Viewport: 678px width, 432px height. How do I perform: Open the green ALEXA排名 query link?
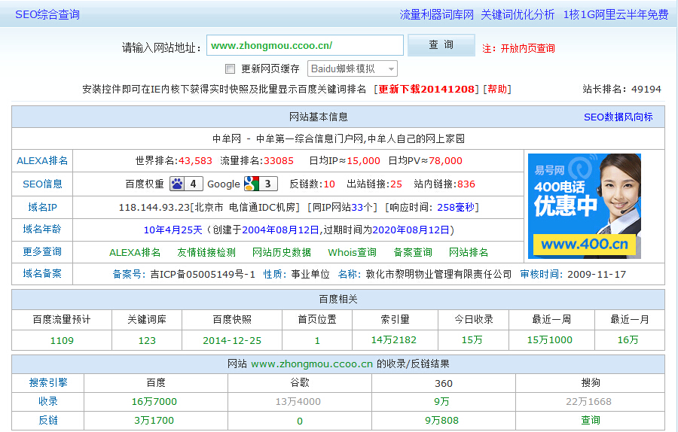135,252
